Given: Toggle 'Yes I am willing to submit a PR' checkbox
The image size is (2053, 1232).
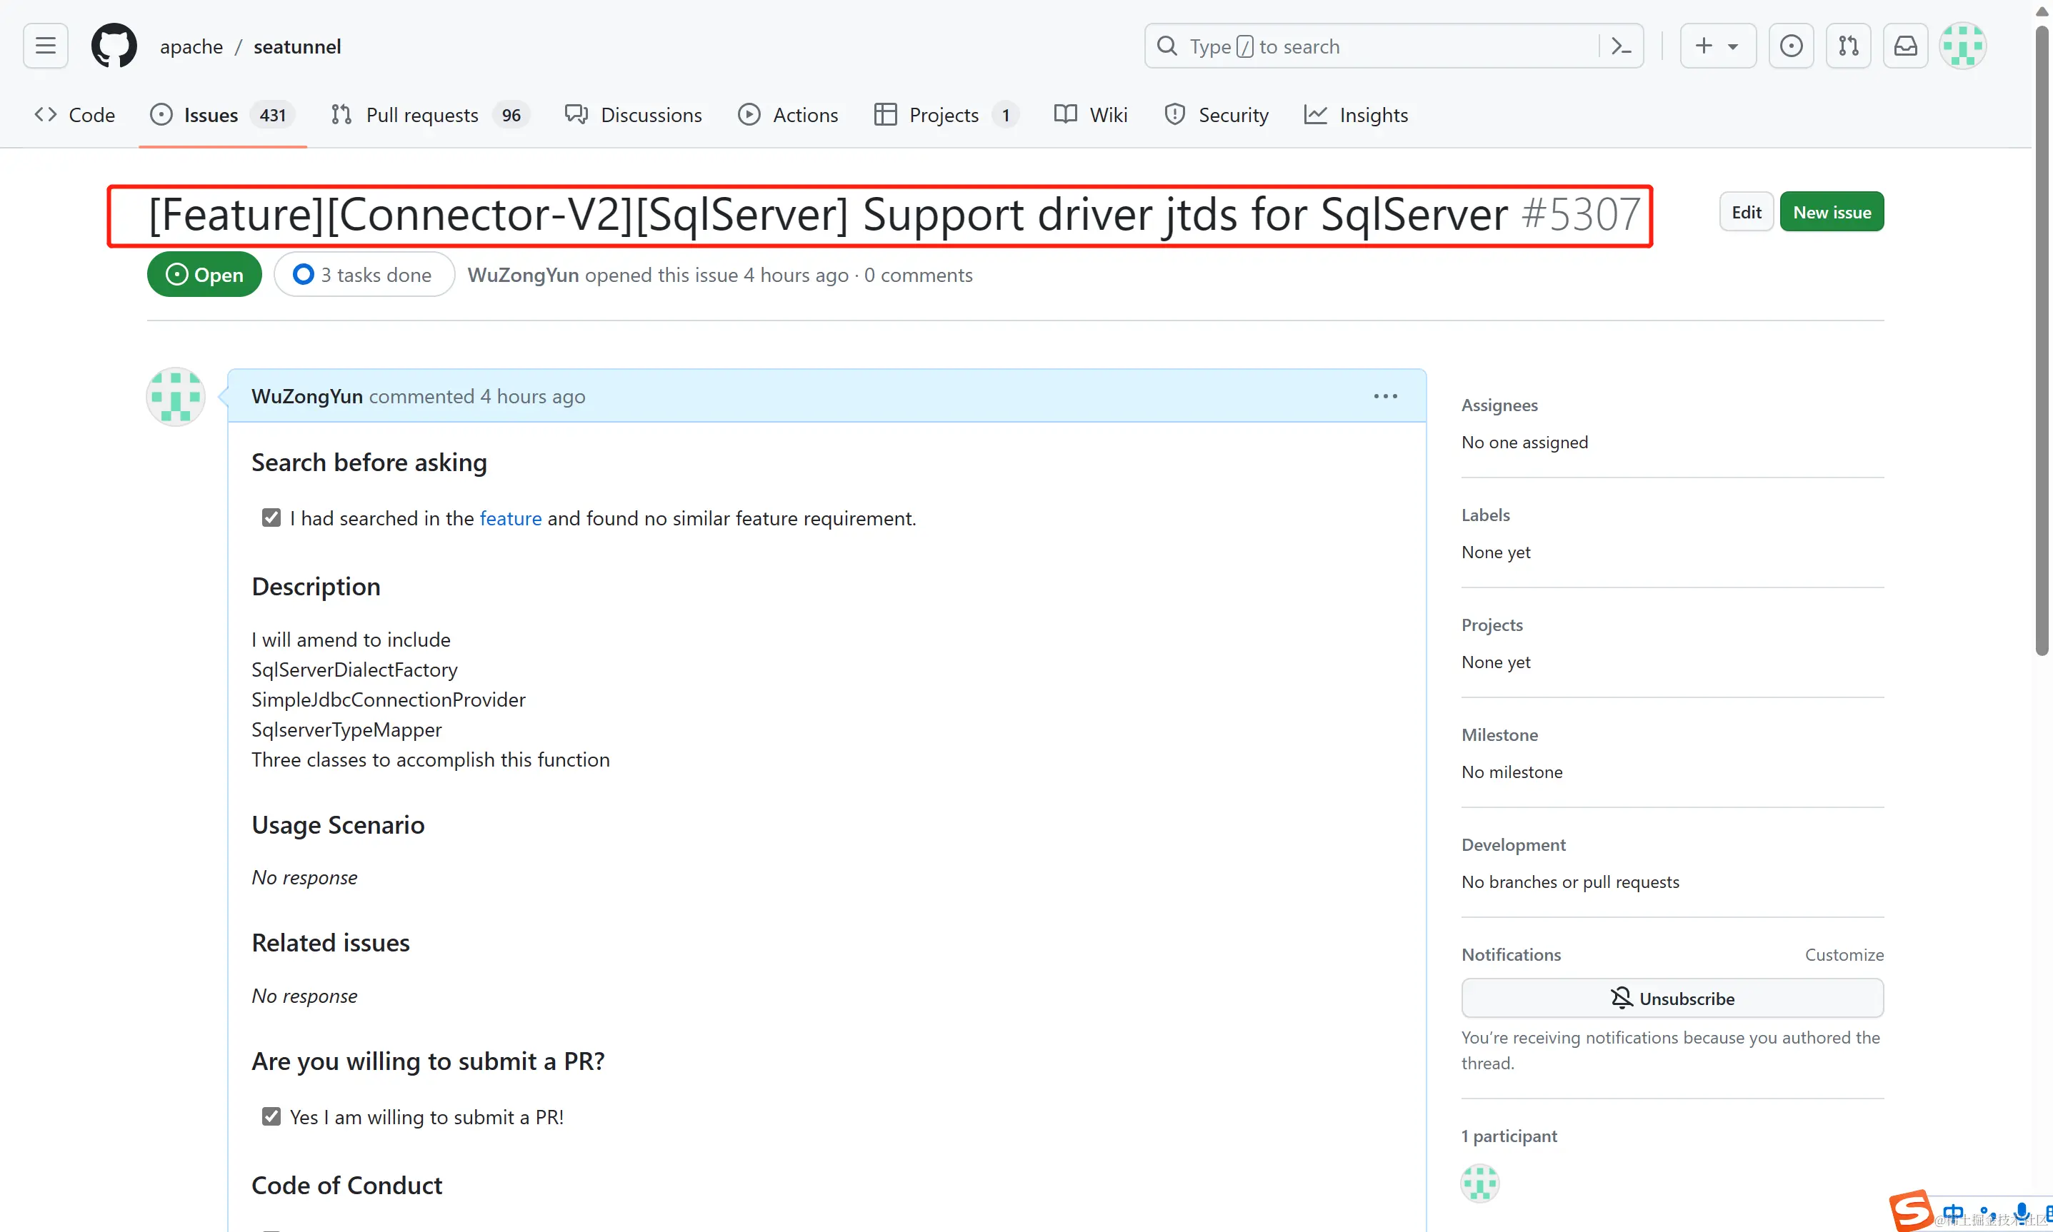Looking at the screenshot, I should tap(271, 1116).
